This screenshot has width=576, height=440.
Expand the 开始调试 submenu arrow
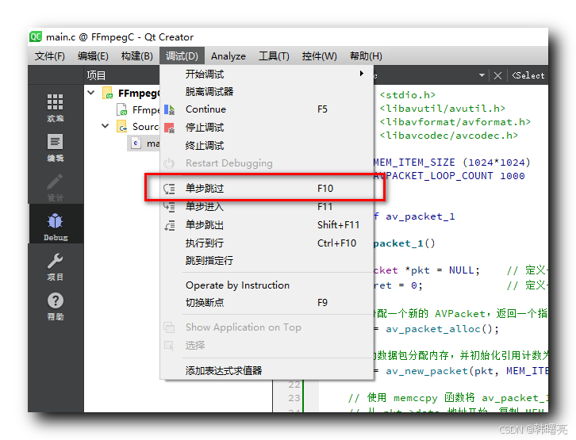click(x=362, y=74)
